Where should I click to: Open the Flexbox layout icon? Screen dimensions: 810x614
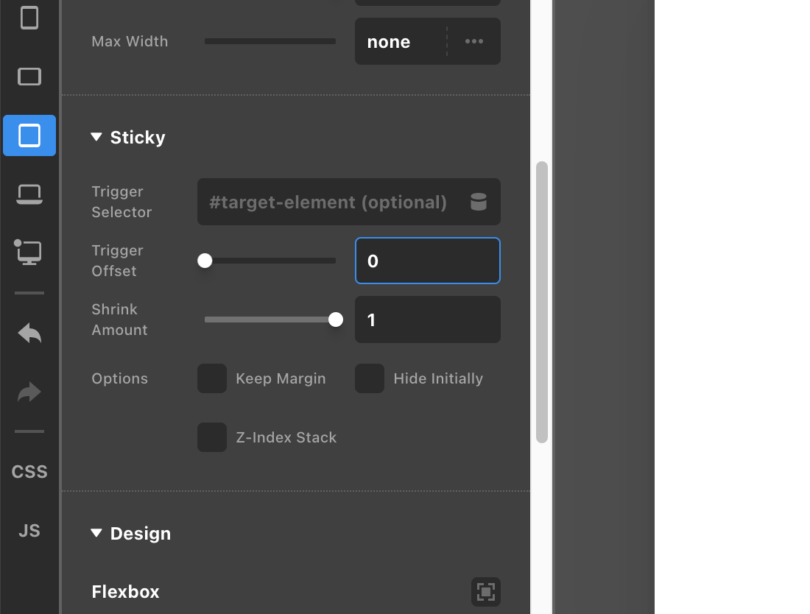486,592
